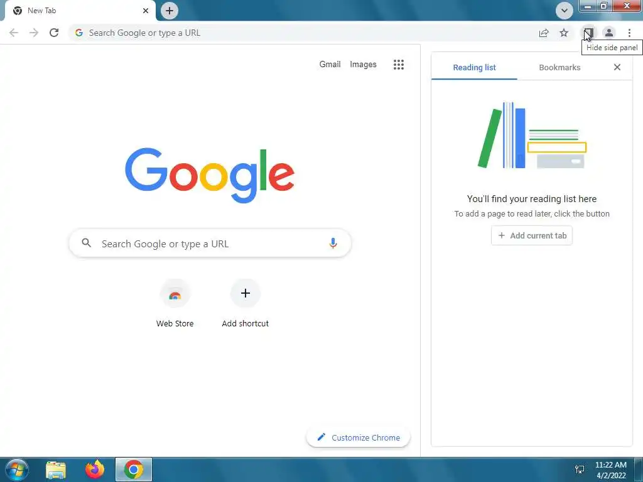Select the New Tab browser tab
Image resolution: width=643 pixels, height=482 pixels.
[x=80, y=11]
